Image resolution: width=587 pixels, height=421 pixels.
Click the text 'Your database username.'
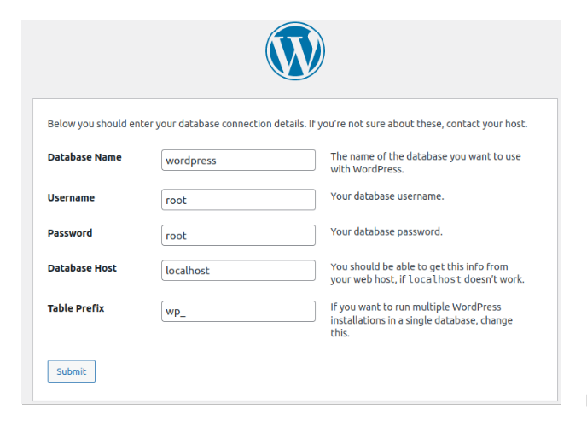[x=387, y=196]
